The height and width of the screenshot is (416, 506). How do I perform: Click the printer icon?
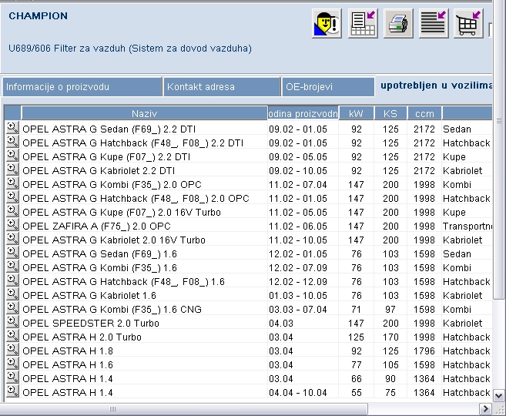[398, 24]
